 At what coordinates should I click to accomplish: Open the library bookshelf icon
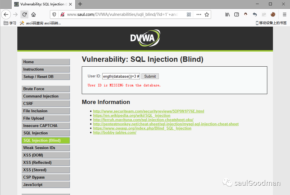(x=228, y=14)
